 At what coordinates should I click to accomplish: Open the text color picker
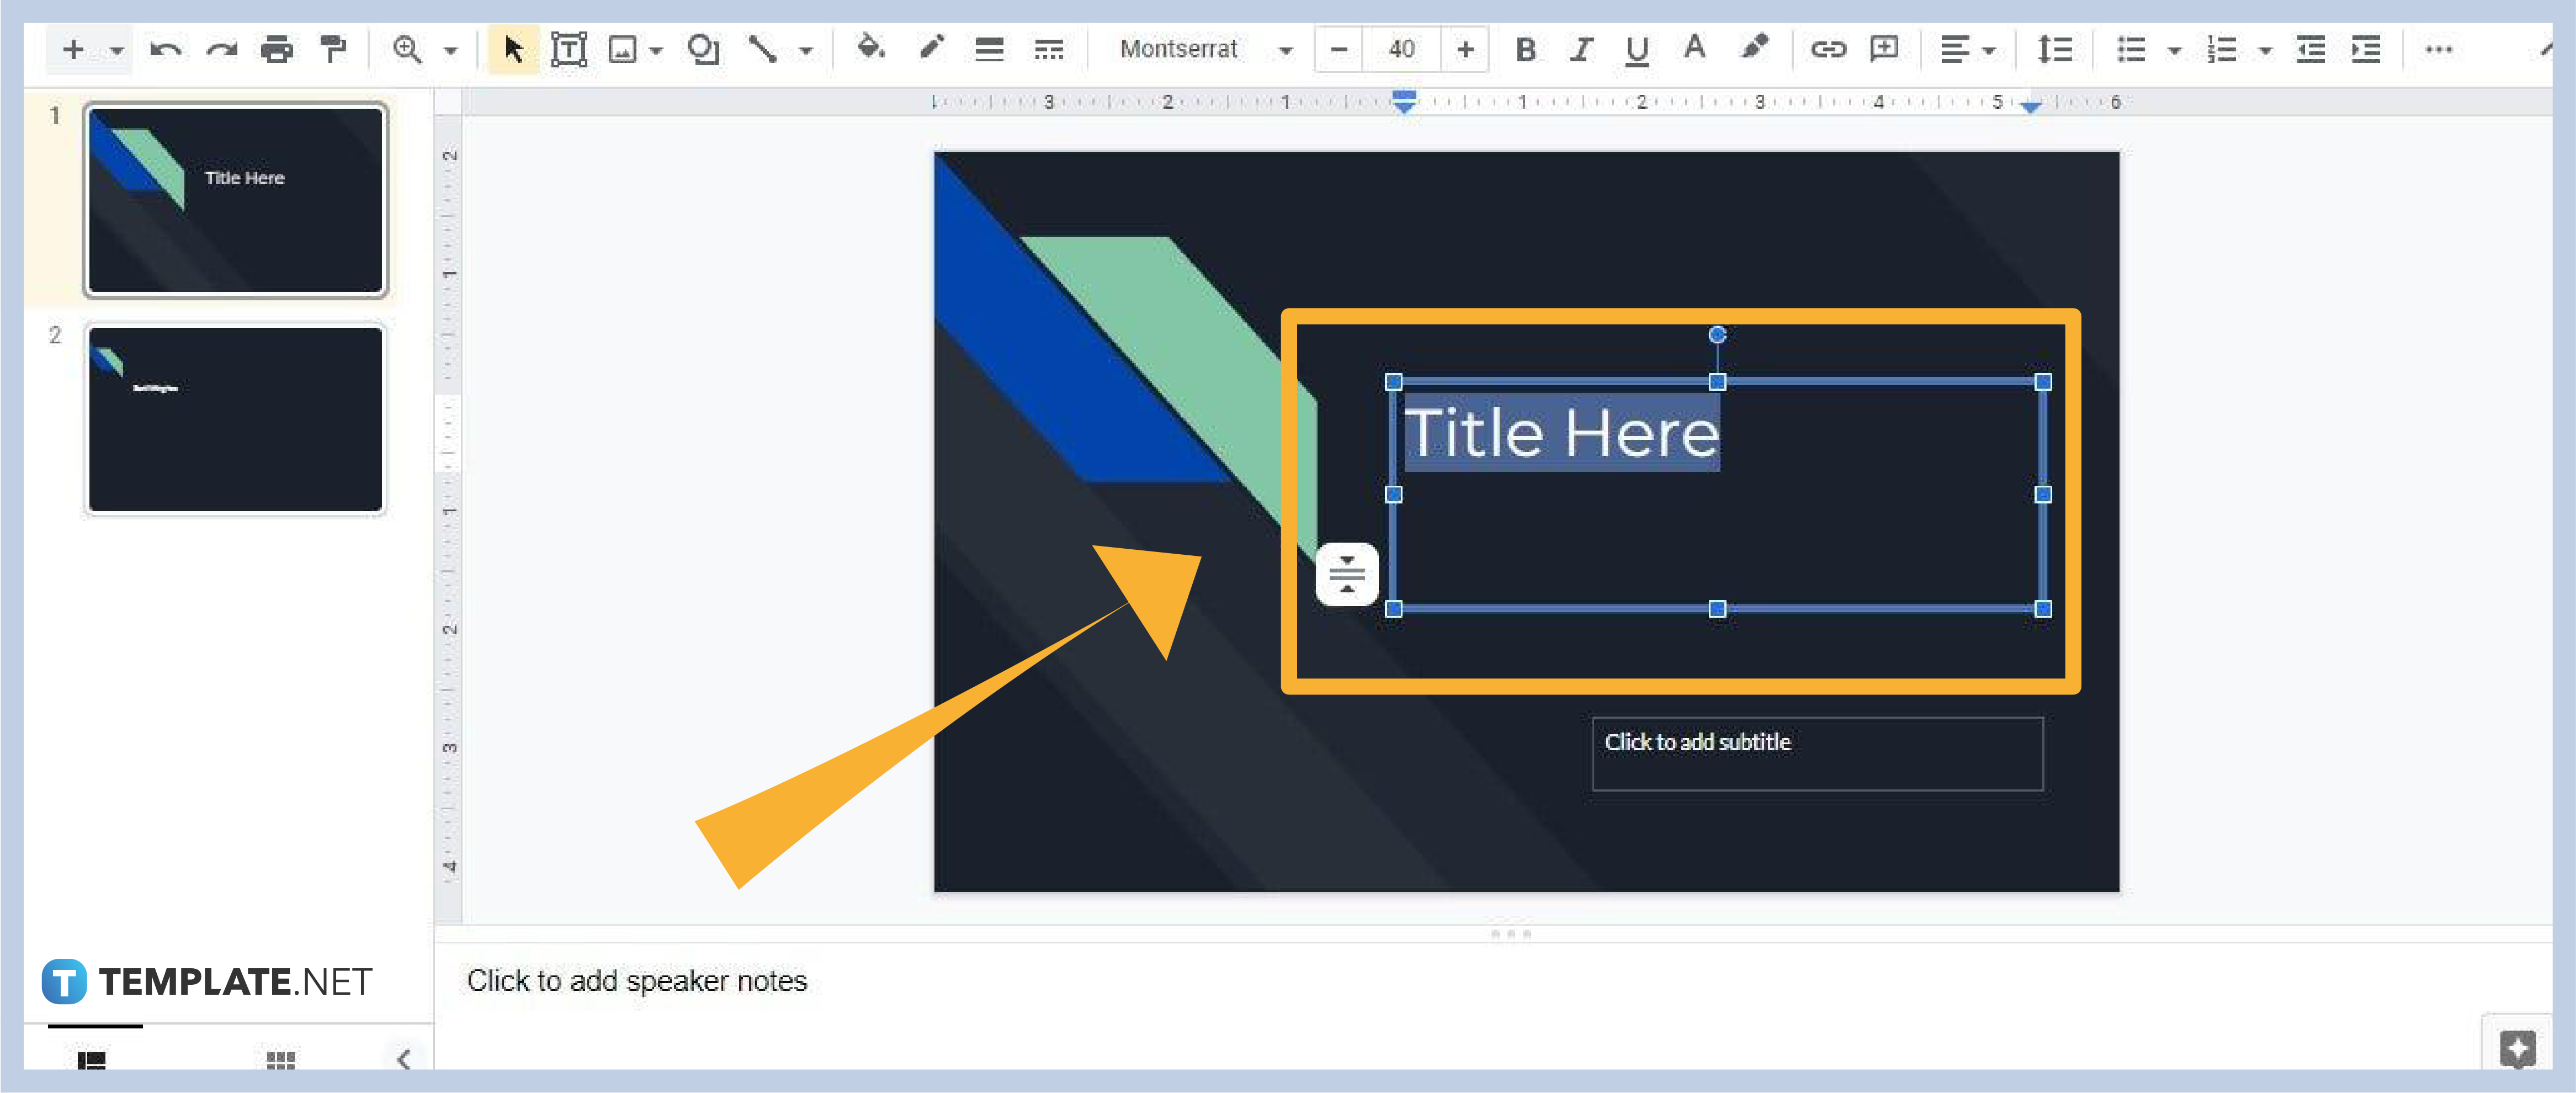[1694, 48]
